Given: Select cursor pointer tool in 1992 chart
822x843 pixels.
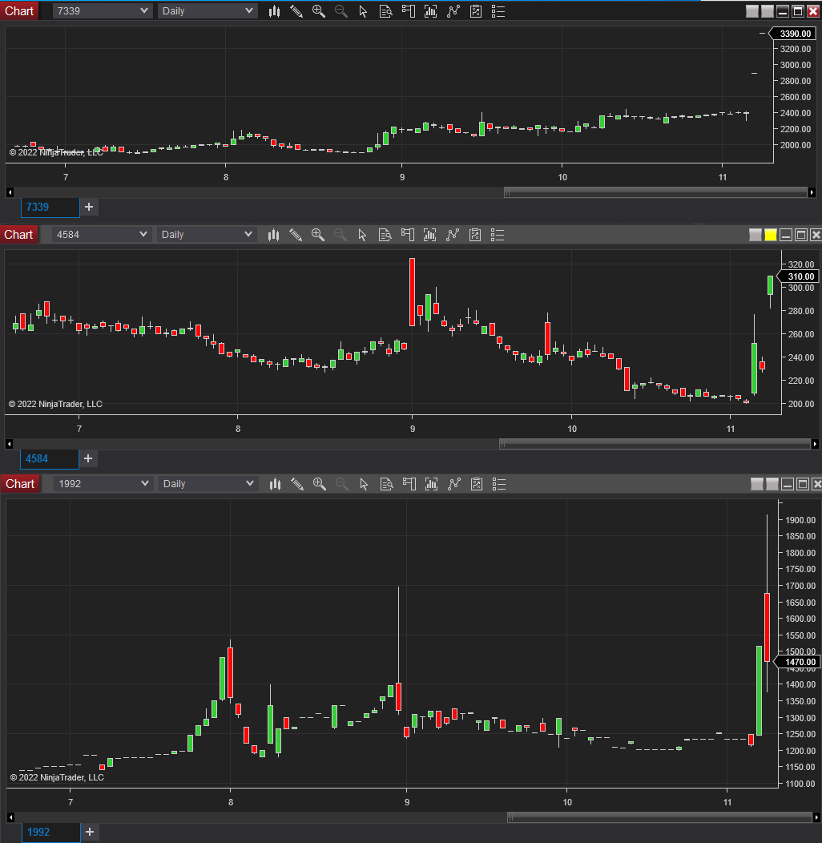Looking at the screenshot, I should 364,484.
